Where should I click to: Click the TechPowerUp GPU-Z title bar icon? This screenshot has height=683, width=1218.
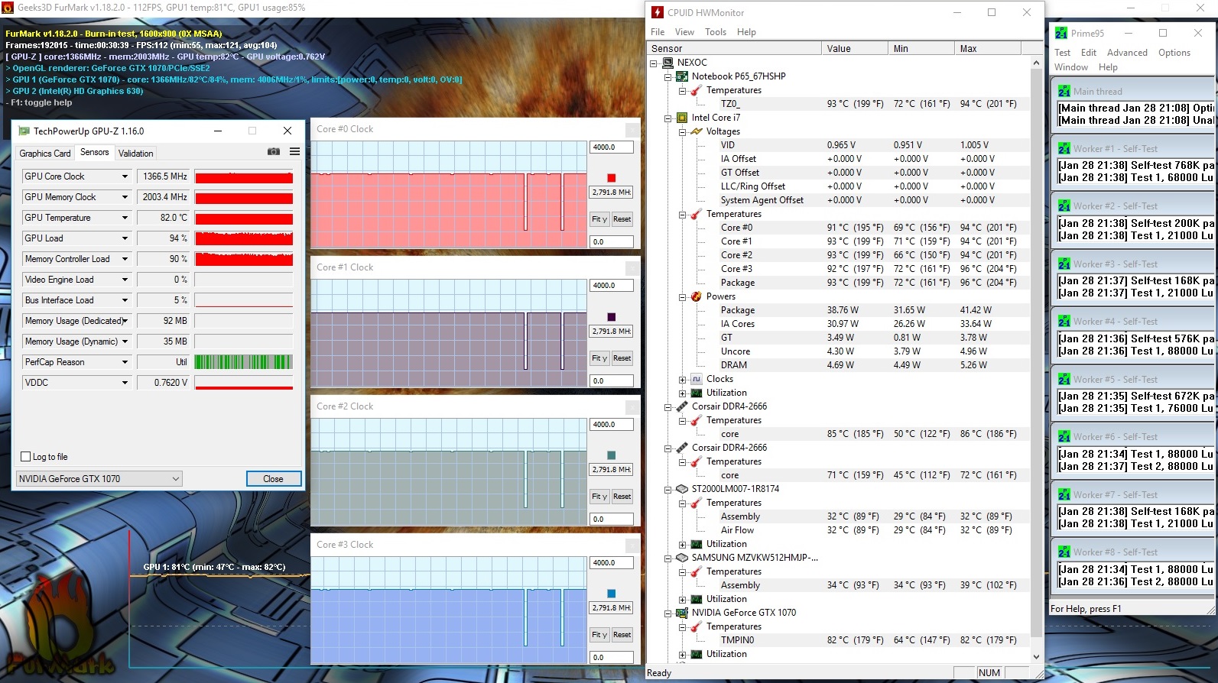pos(24,131)
